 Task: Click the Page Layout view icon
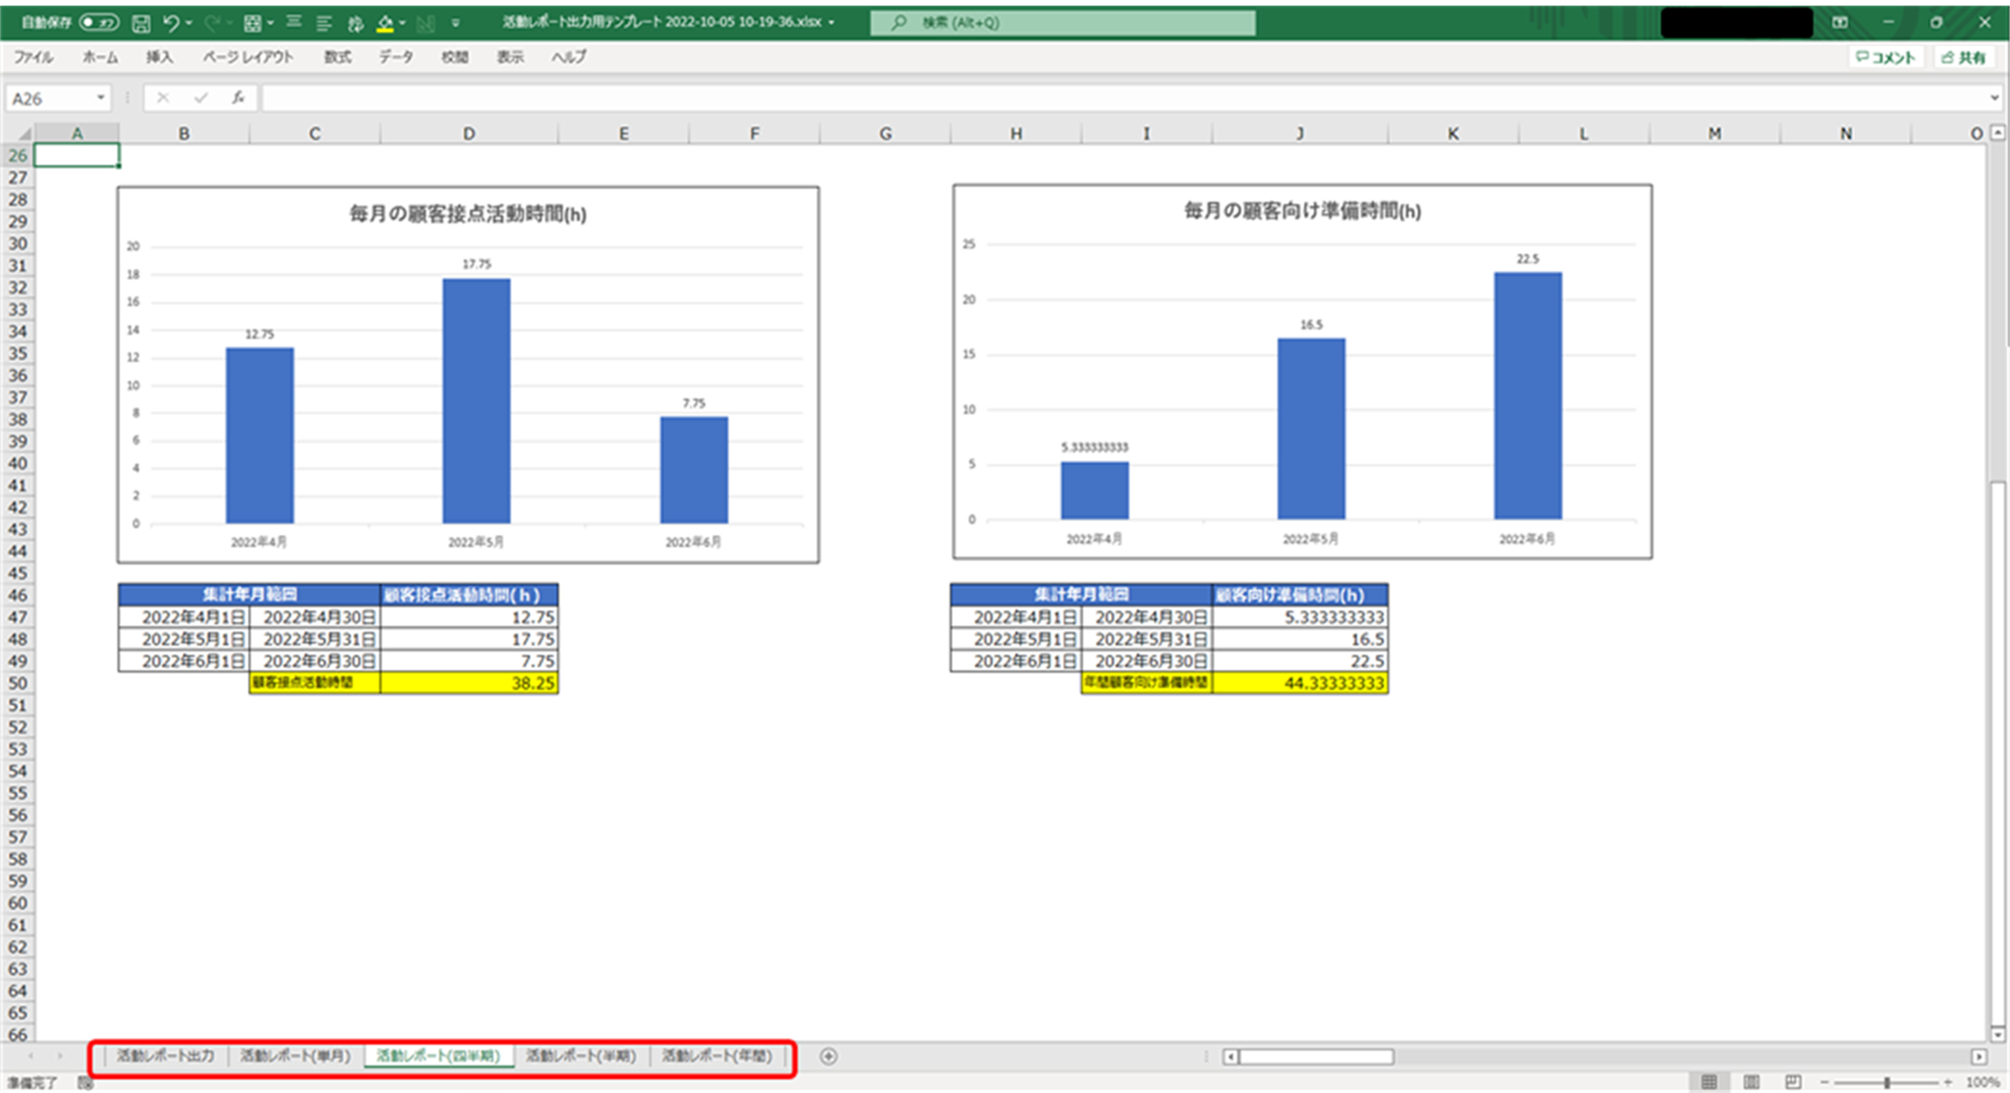[x=1751, y=1082]
